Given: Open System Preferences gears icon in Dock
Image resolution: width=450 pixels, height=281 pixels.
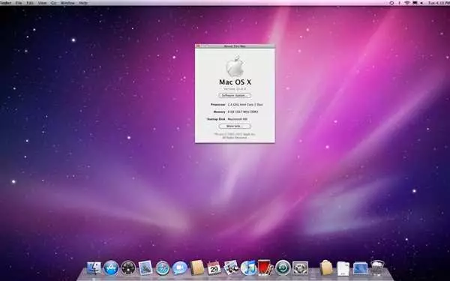Looking at the screenshot, I should (300, 268).
